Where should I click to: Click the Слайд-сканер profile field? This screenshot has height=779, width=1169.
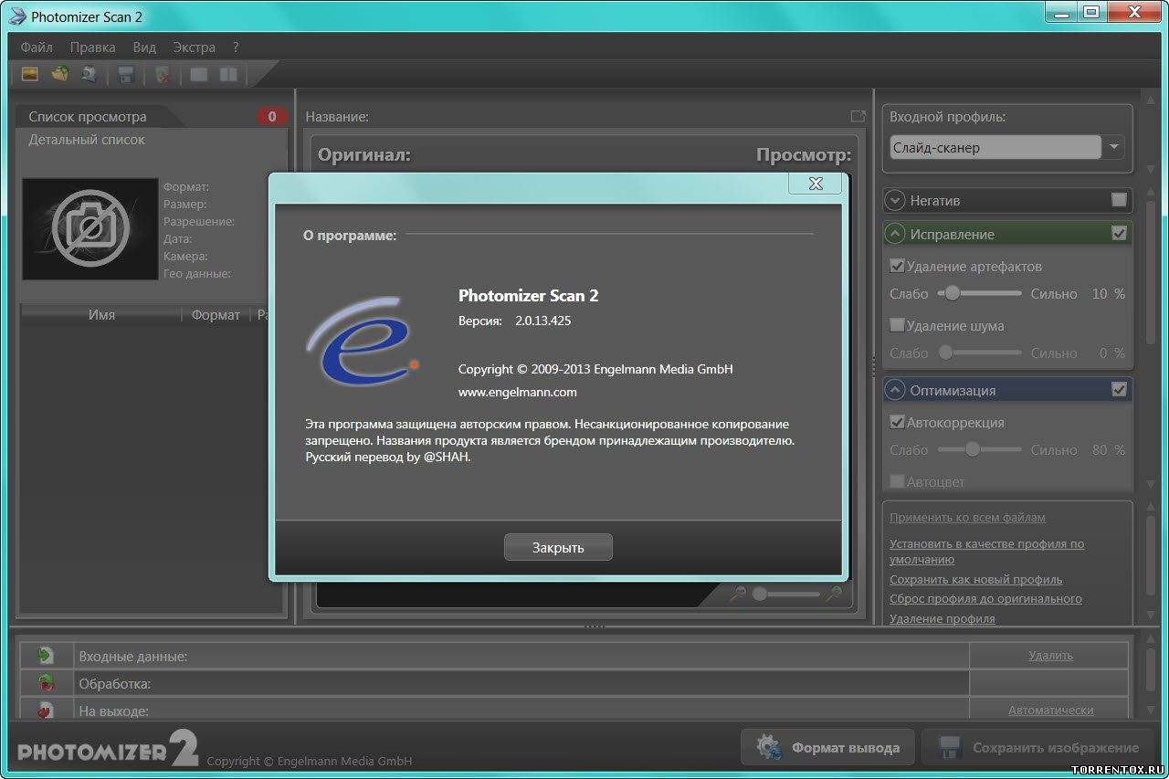[x=995, y=147]
